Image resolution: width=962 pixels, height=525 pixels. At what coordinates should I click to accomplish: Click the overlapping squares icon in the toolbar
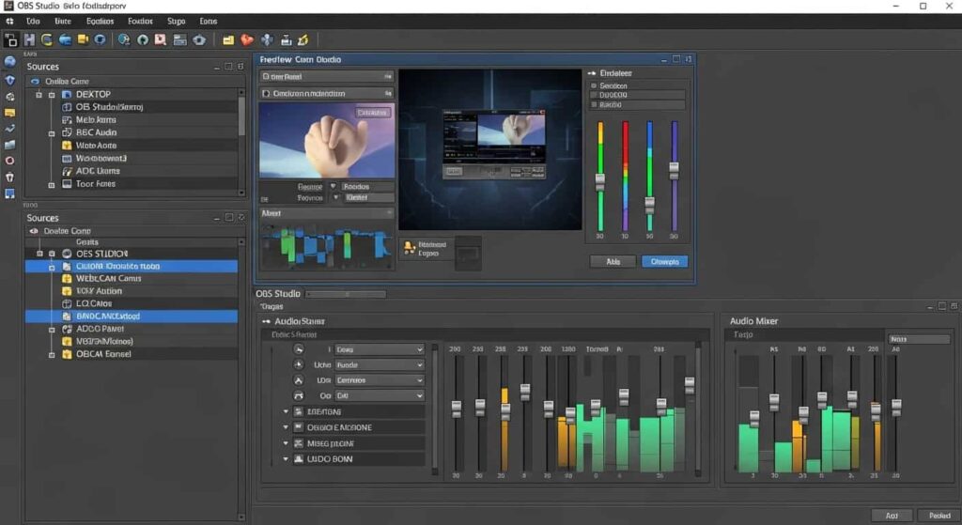coord(11,40)
